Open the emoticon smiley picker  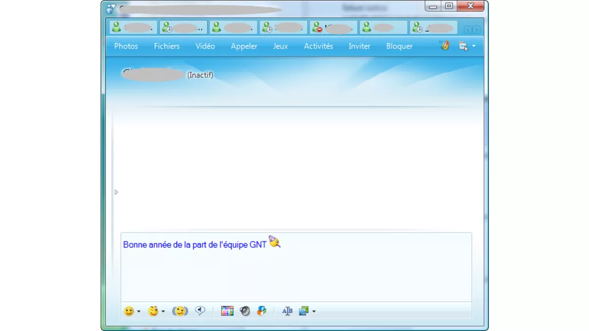tap(129, 311)
